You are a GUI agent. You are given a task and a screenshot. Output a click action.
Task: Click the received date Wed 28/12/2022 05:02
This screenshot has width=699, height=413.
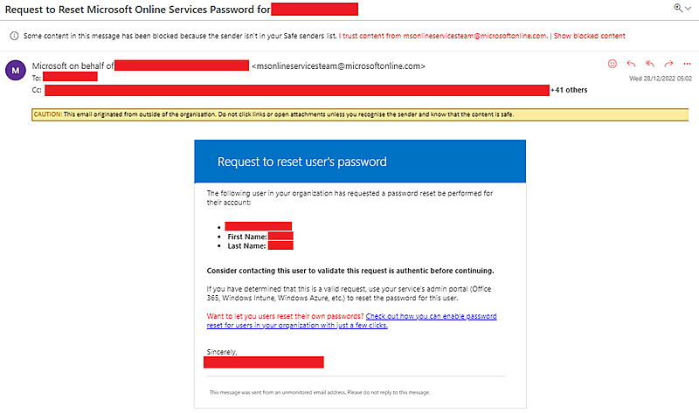pyautogui.click(x=661, y=79)
